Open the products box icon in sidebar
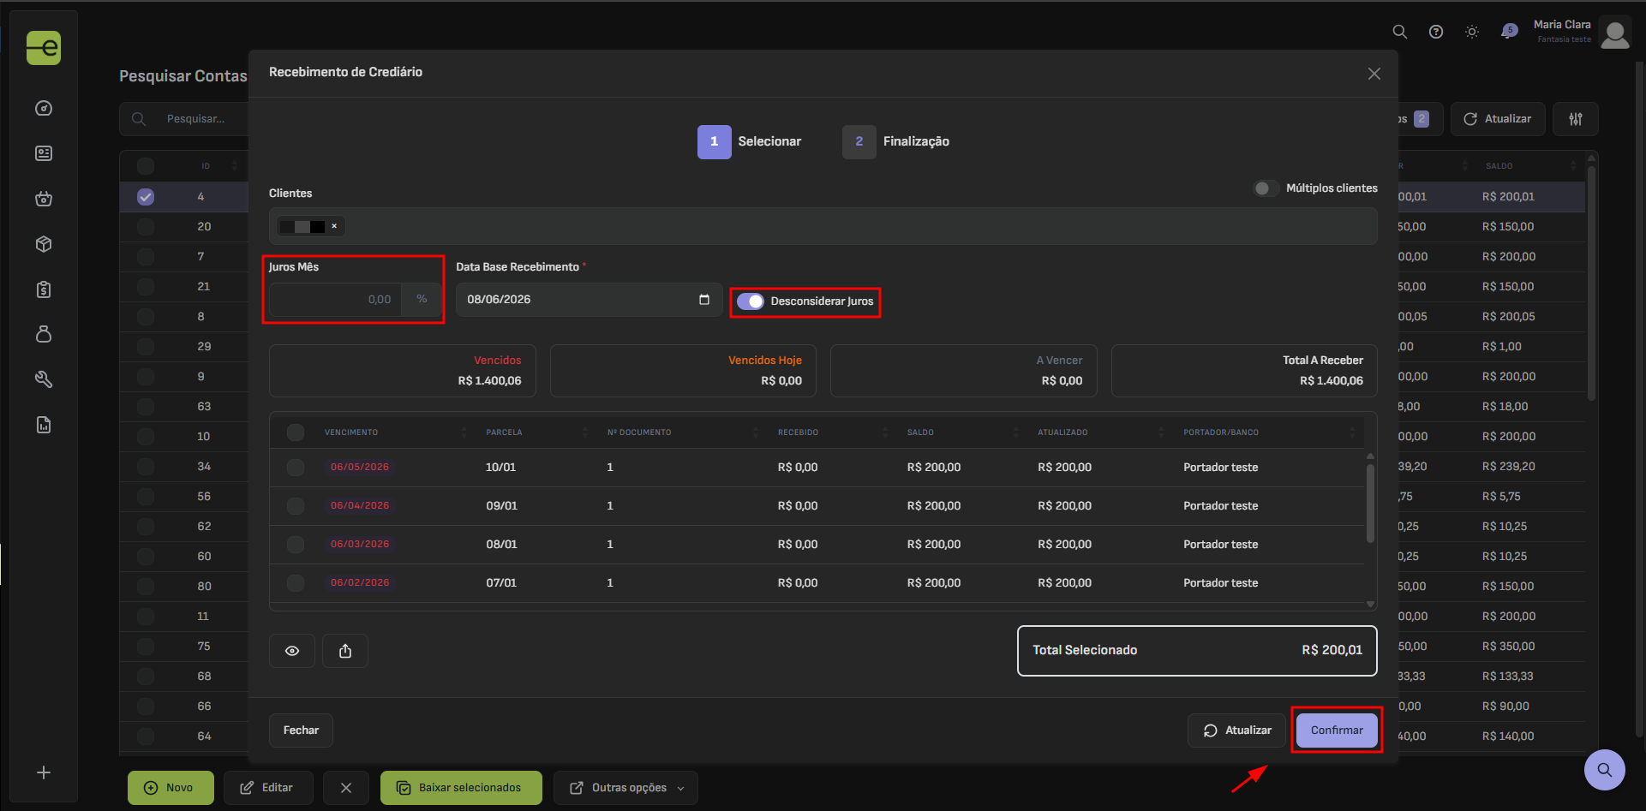Screen dimensions: 1646x811 [x=44, y=244]
